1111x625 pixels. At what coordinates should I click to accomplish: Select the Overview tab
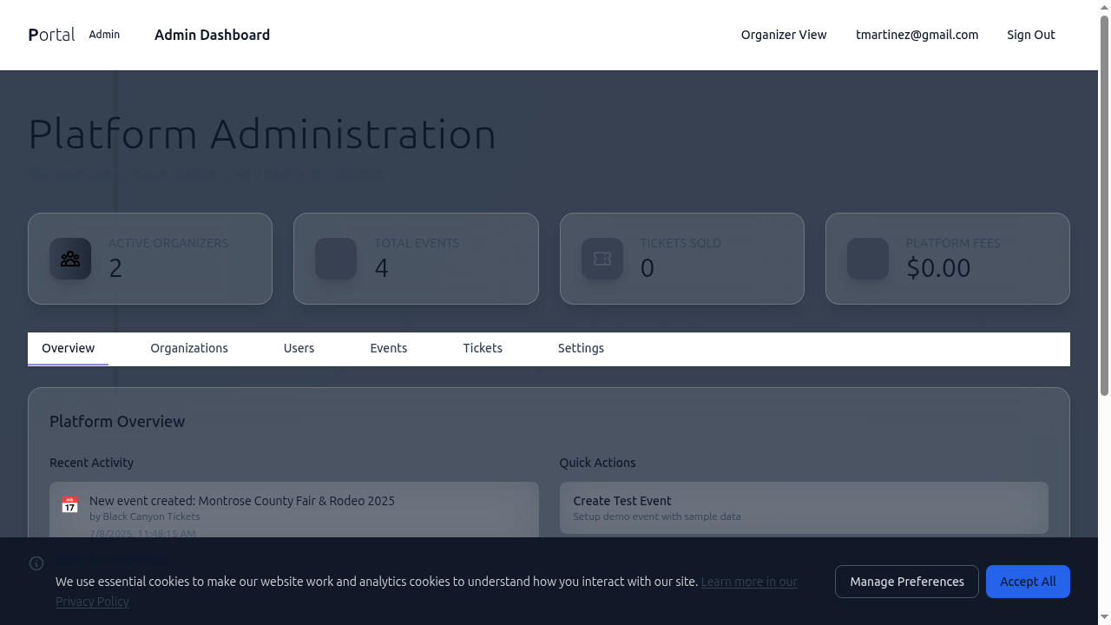point(69,348)
